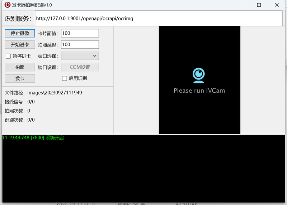This screenshot has height=205, width=287.
Task: Click the iVCam webcam icon in preview
Action: (x=199, y=75)
